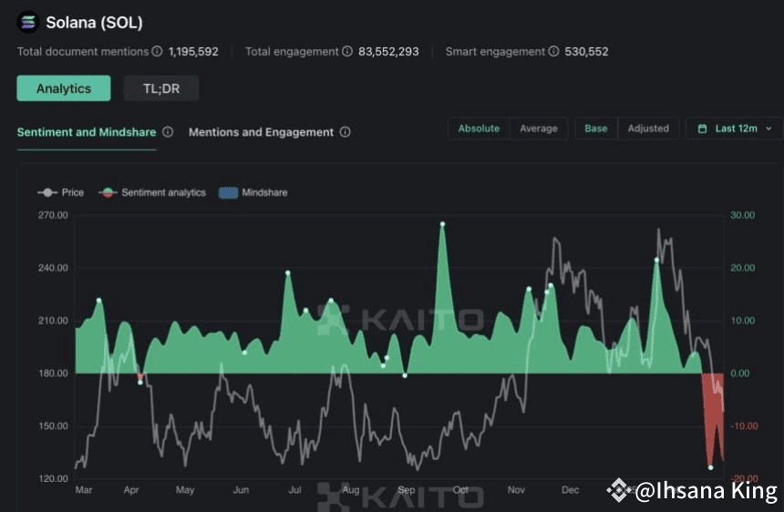Click the 240.00 price axis label
This screenshot has height=512, width=784.
click(53, 268)
